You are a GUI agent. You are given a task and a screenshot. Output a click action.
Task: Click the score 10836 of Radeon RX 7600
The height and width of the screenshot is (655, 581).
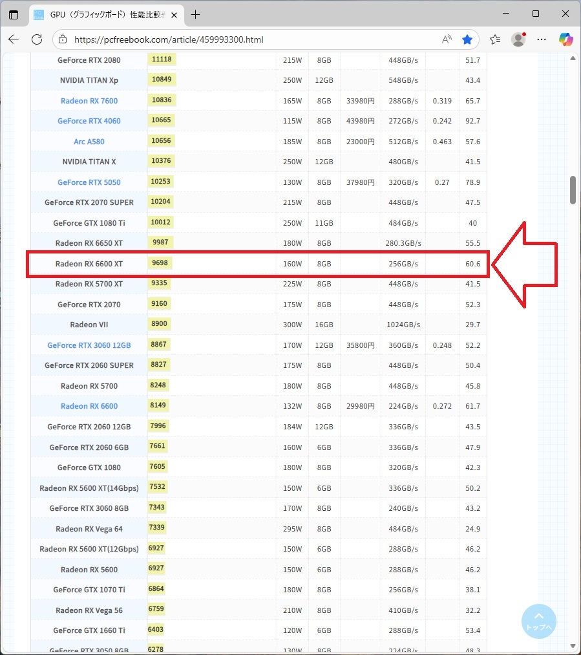(162, 100)
